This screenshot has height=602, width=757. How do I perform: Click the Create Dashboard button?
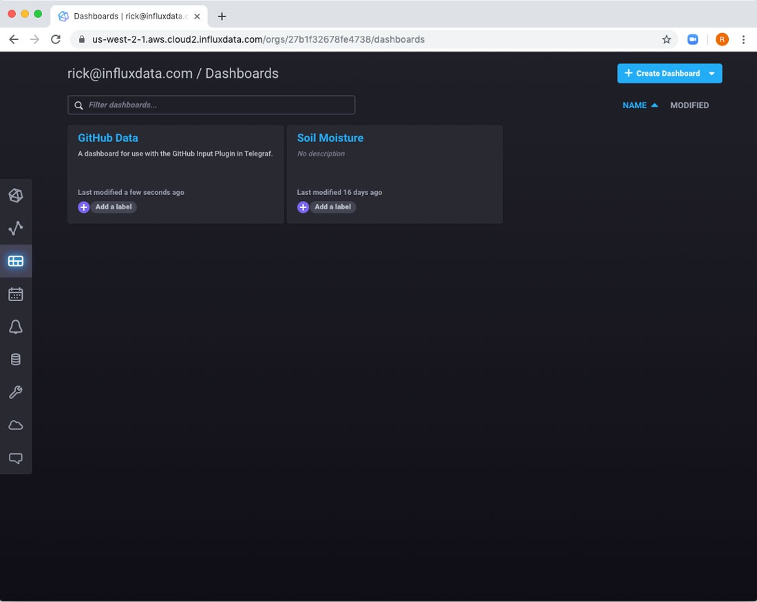click(x=661, y=74)
